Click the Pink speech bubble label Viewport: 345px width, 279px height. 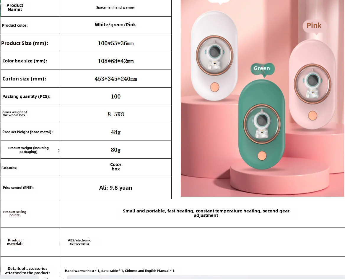(x=314, y=26)
